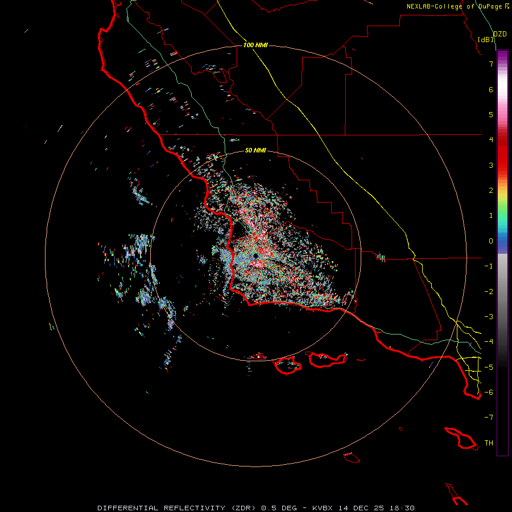The width and height of the screenshot is (512, 512).
Task: Select the 5 tick on color scale
Action: [491, 114]
